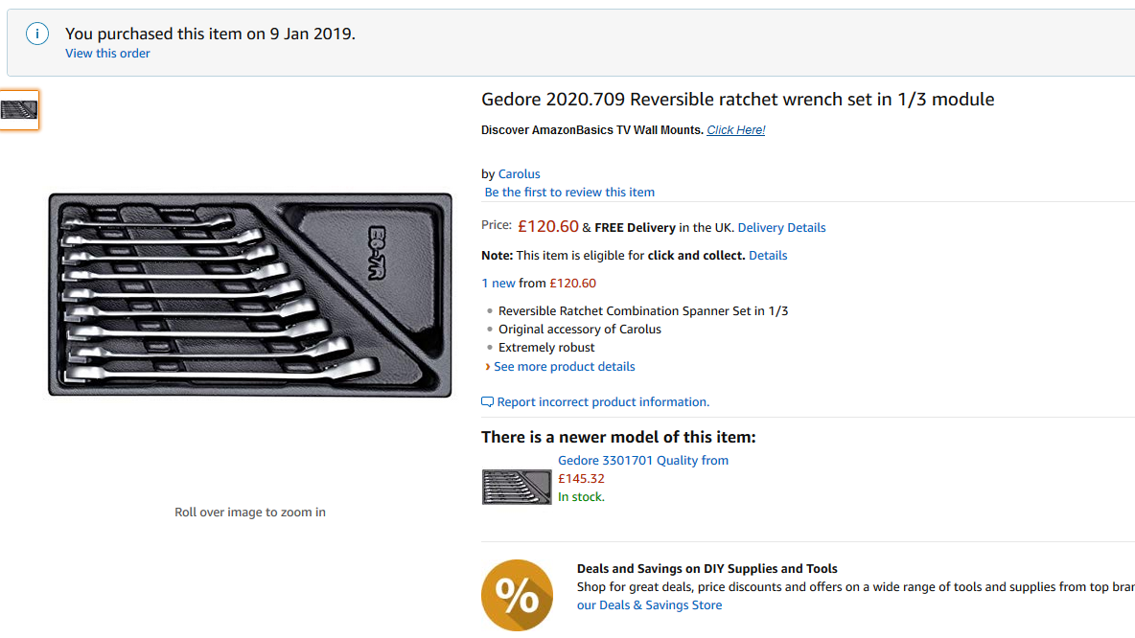1135x638 pixels.
Task: Open Delivery Details link
Action: 782,228
